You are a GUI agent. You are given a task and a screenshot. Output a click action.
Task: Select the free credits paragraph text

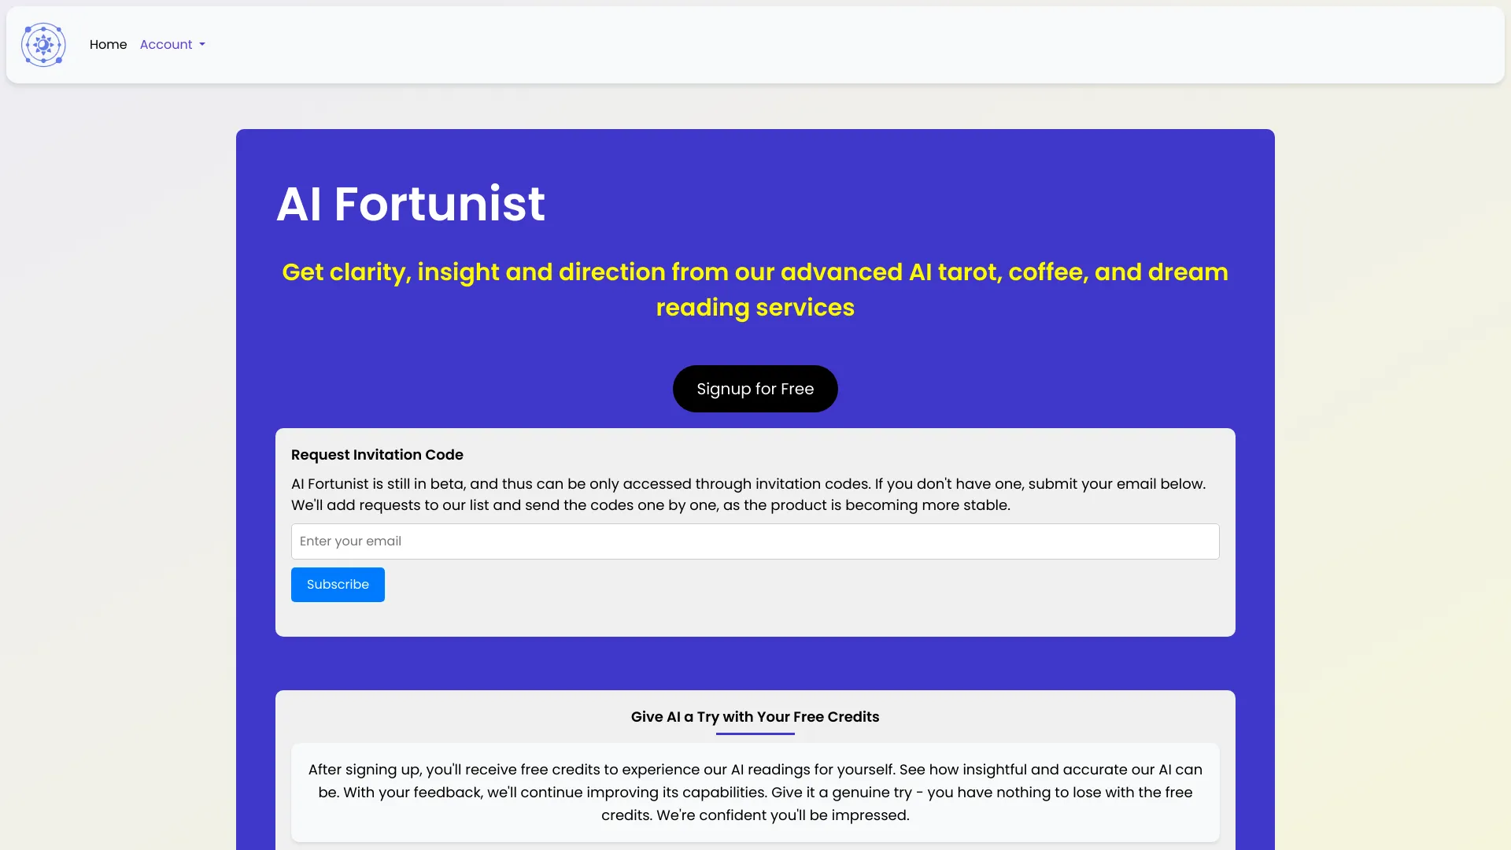(755, 793)
